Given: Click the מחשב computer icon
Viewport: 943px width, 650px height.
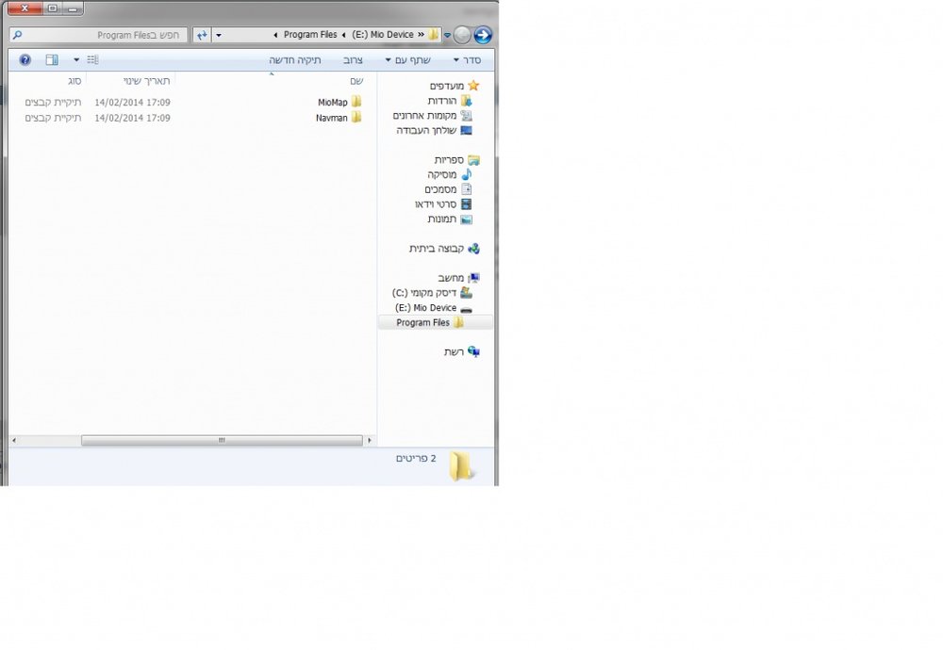Looking at the screenshot, I should coord(474,278).
